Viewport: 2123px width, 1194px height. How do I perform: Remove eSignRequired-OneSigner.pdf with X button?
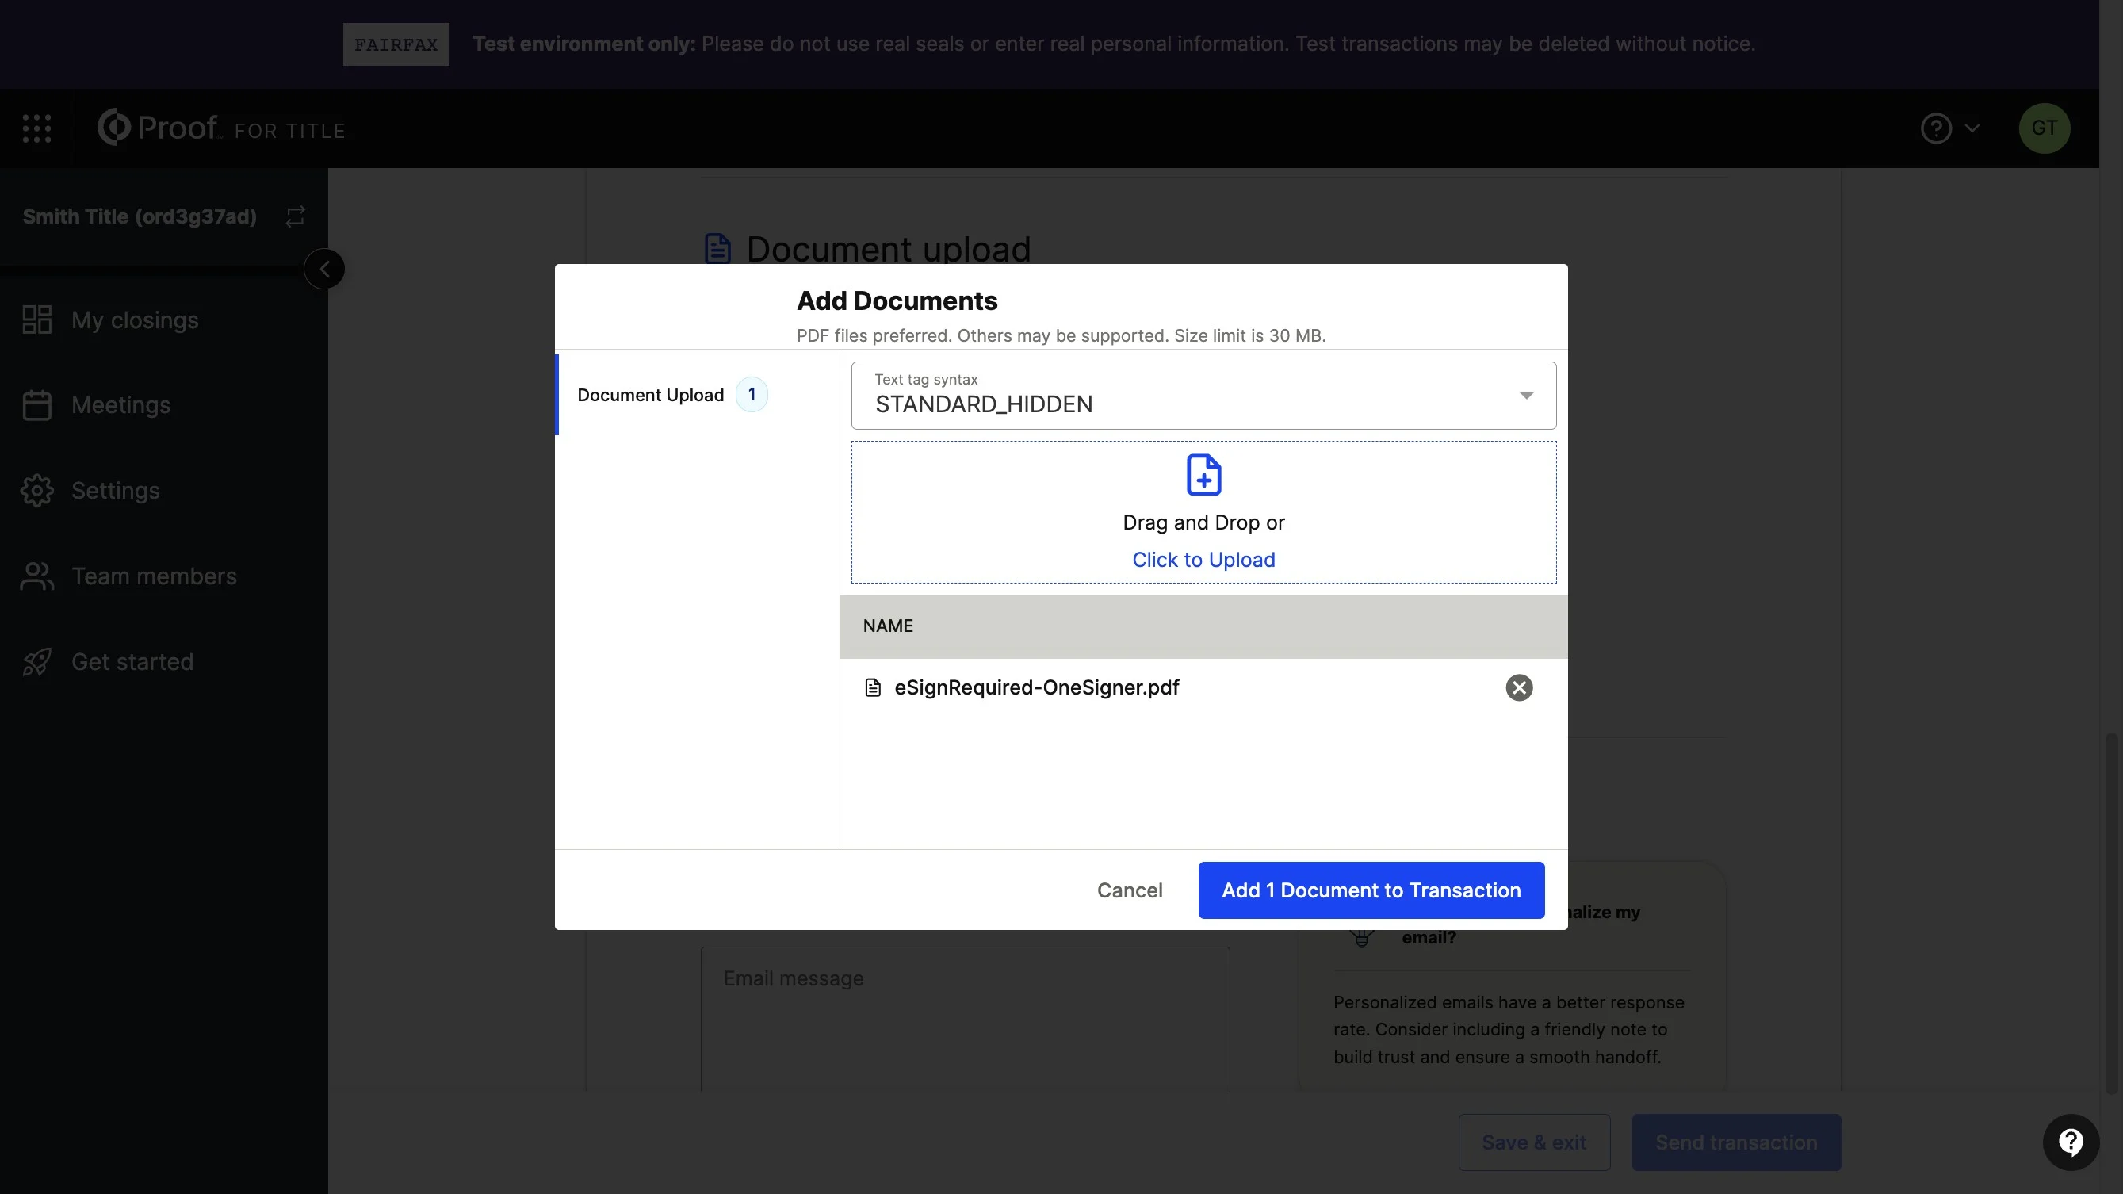click(1519, 688)
